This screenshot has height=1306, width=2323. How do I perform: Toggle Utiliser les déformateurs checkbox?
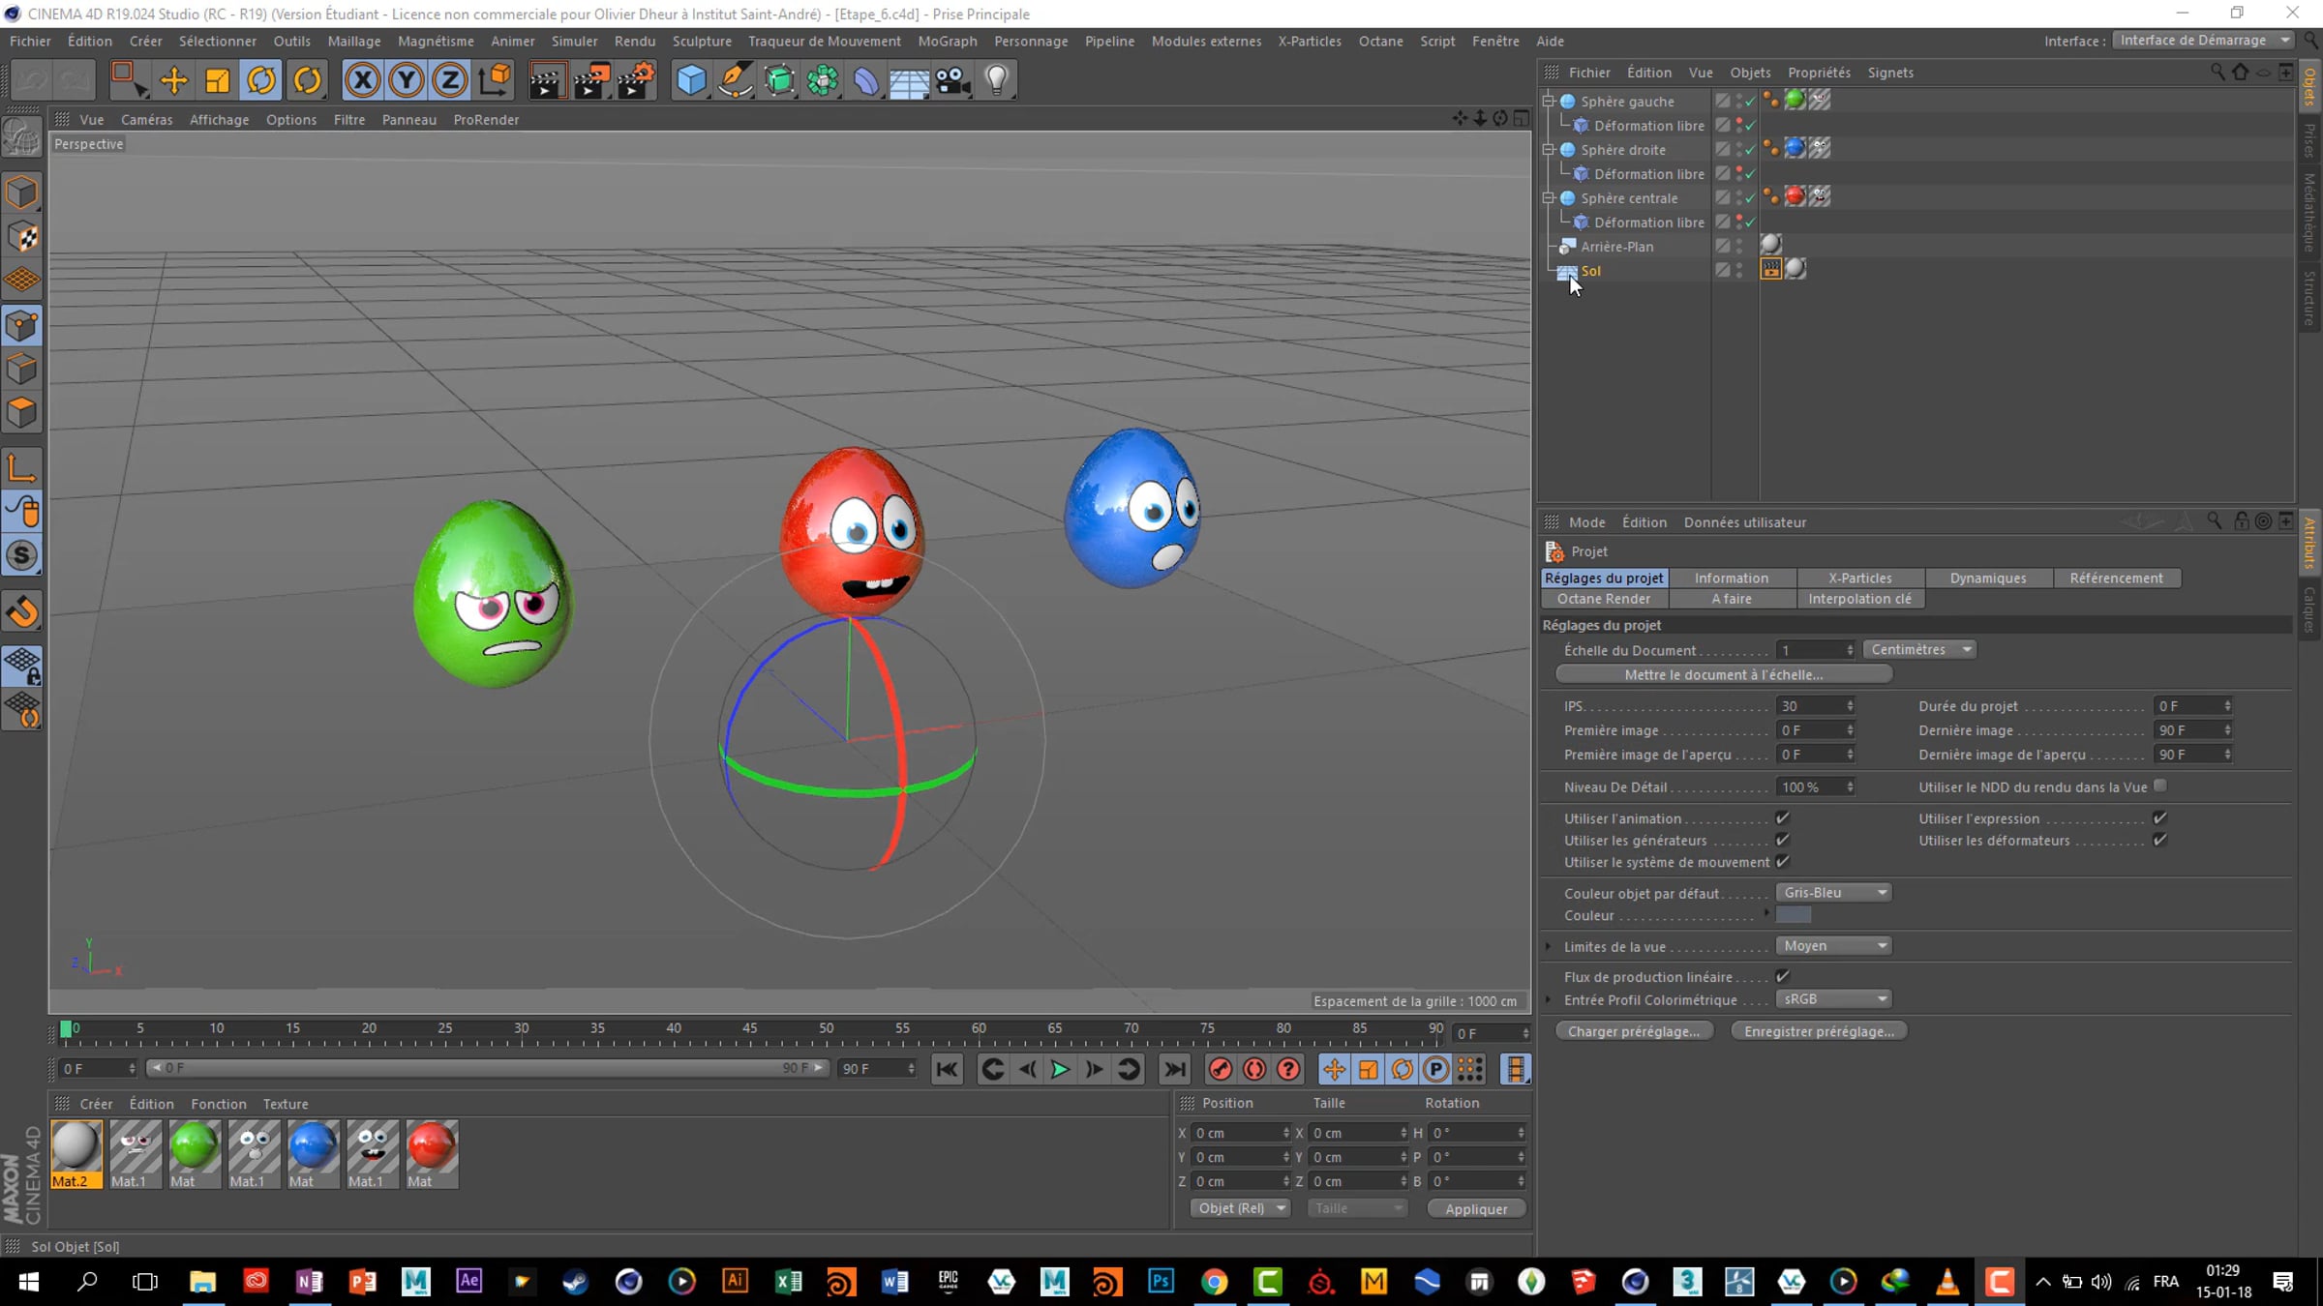point(2159,840)
